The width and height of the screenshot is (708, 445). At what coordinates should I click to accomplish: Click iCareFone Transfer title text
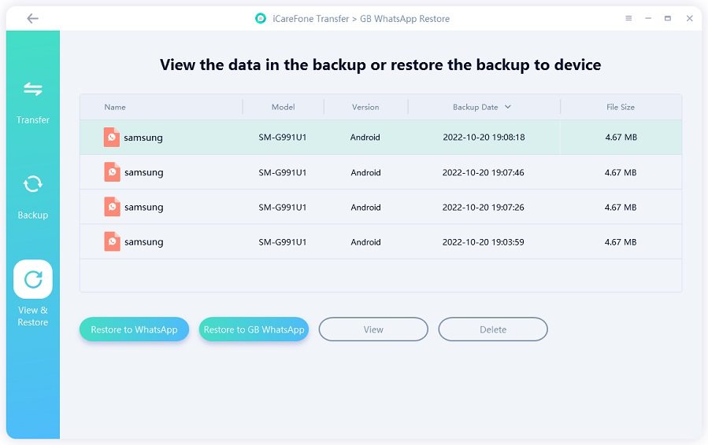click(x=310, y=19)
